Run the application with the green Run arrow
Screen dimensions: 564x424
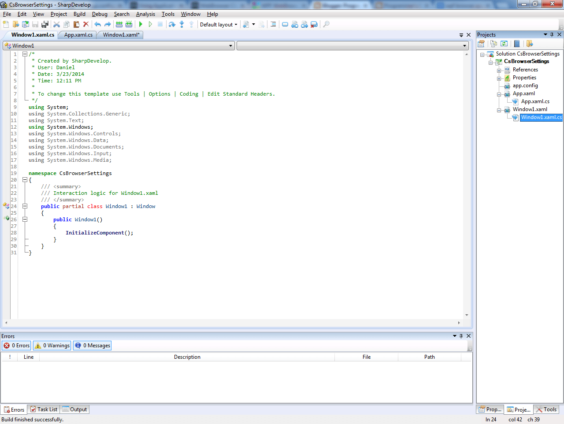click(141, 24)
